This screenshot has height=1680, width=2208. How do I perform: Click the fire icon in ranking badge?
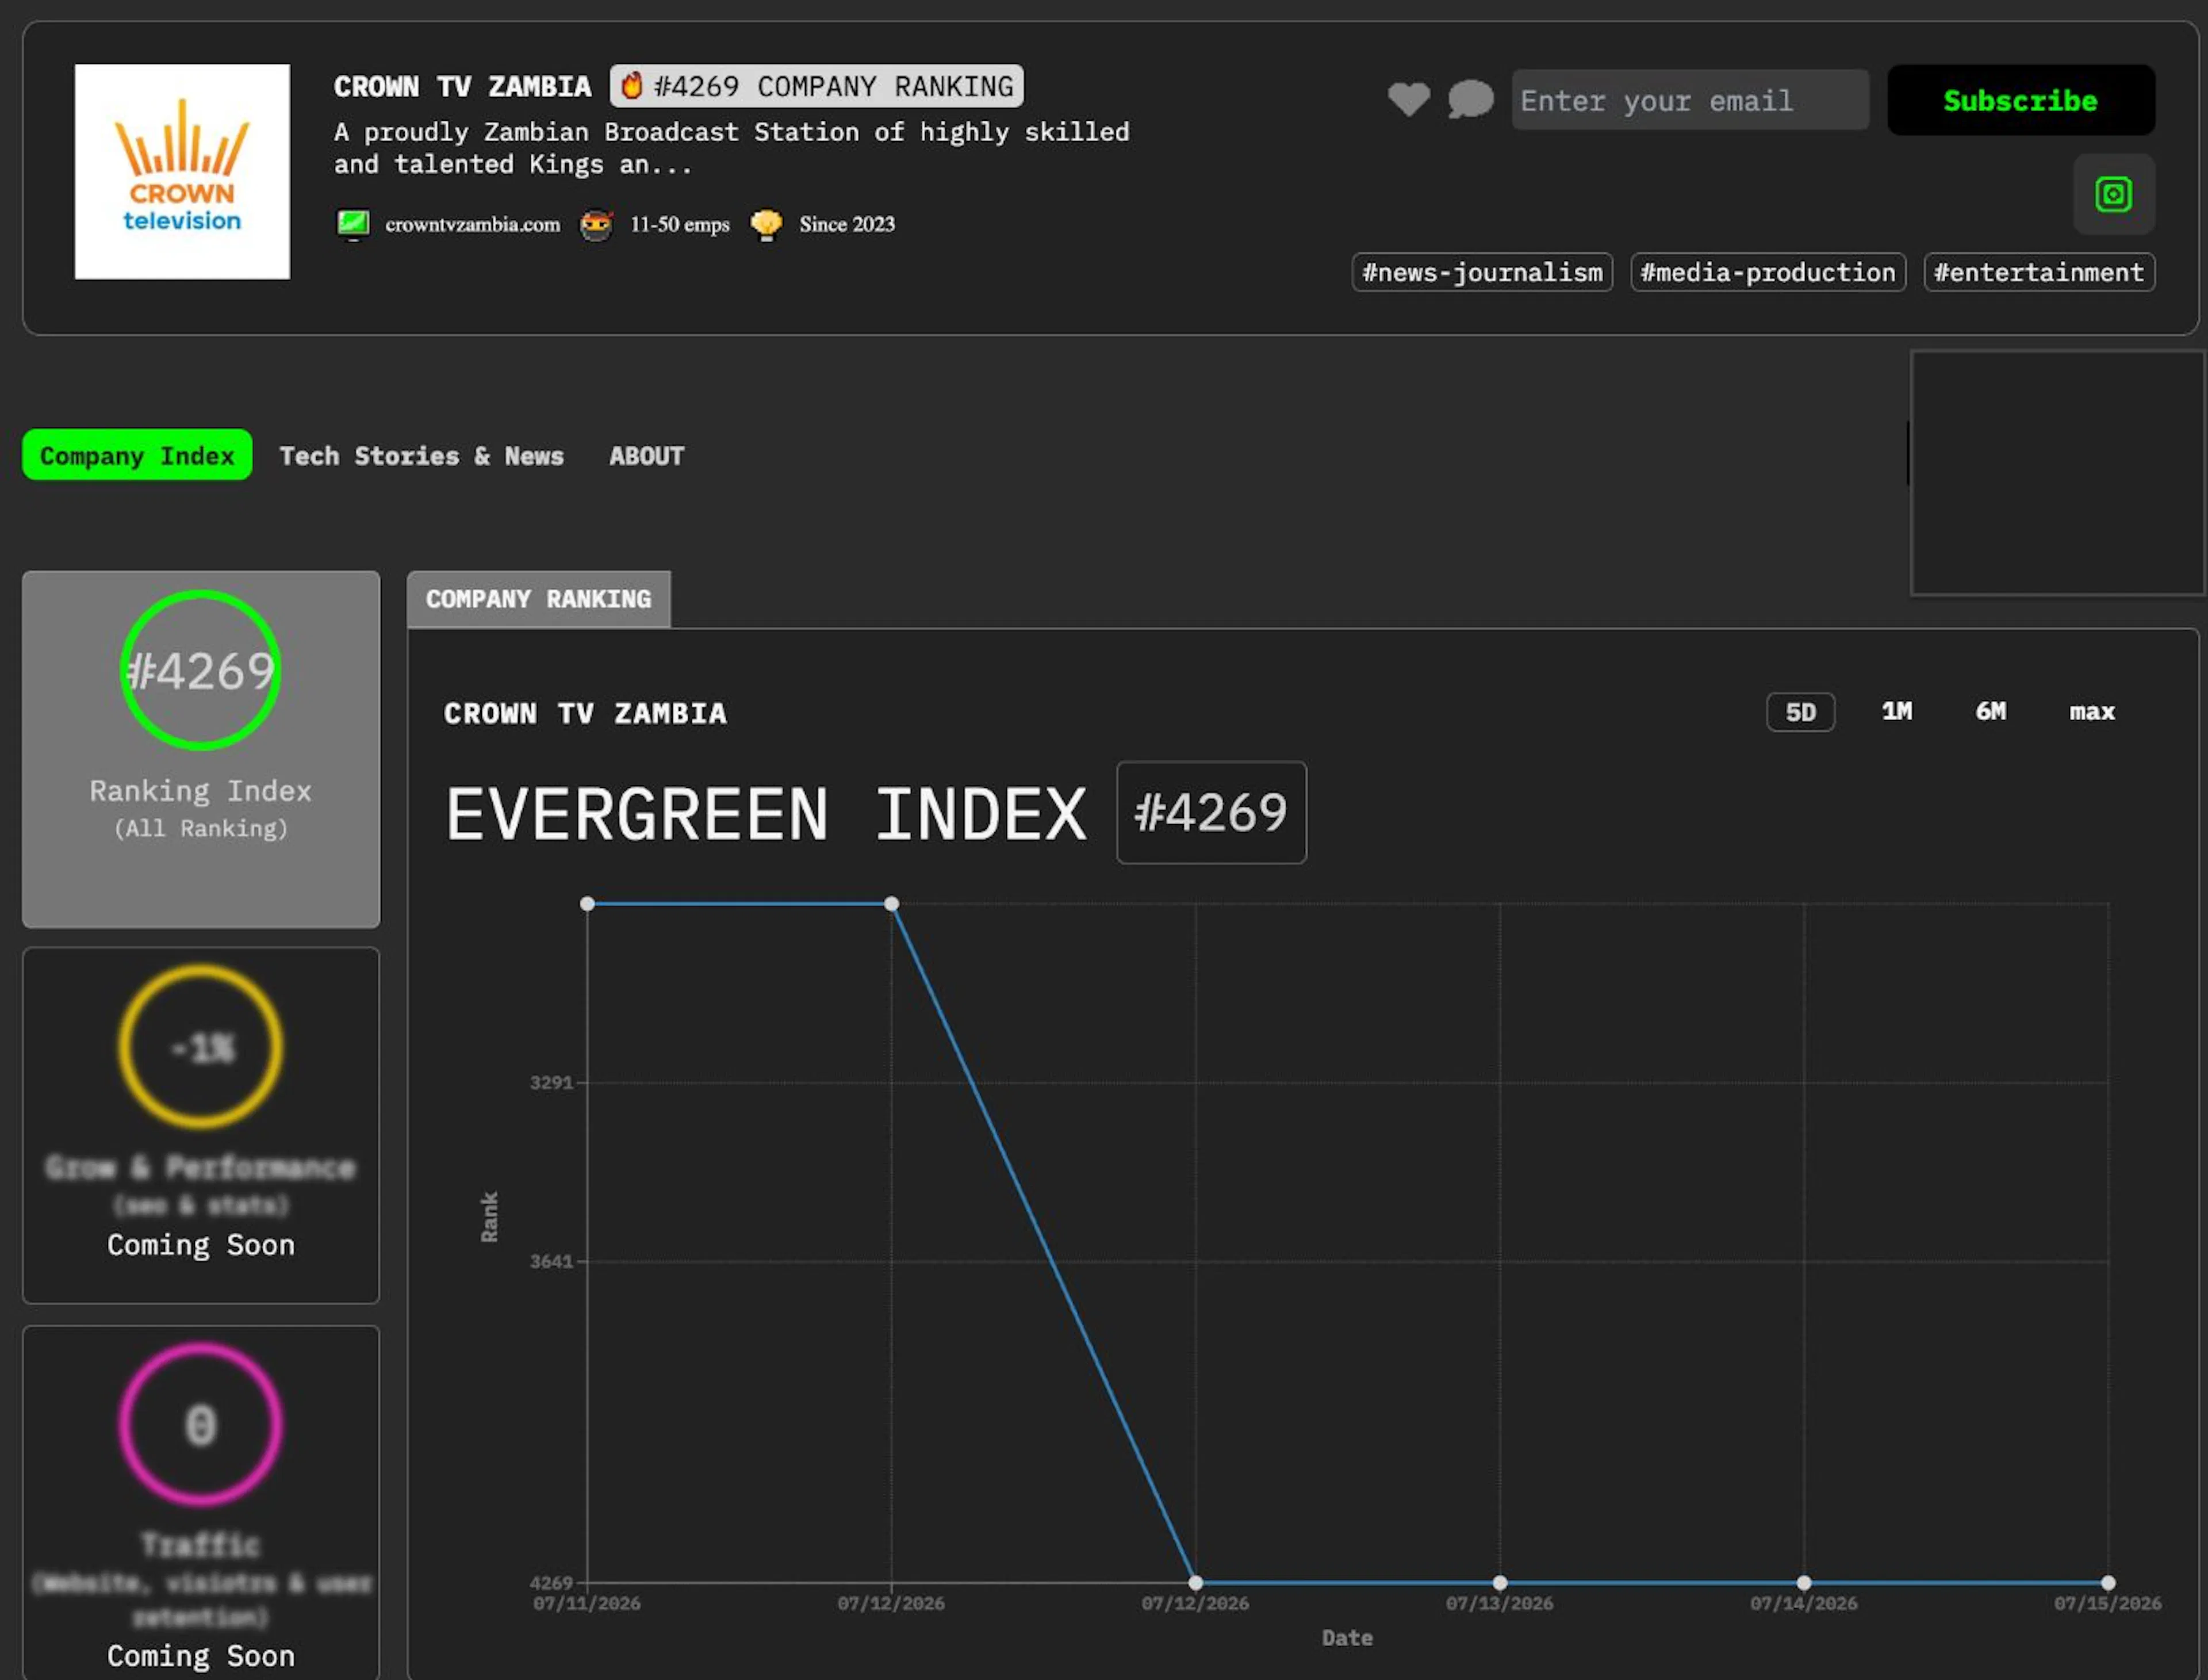632,86
